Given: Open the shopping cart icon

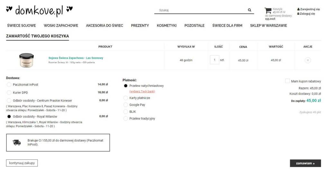Looking at the screenshot, I should (268, 10).
